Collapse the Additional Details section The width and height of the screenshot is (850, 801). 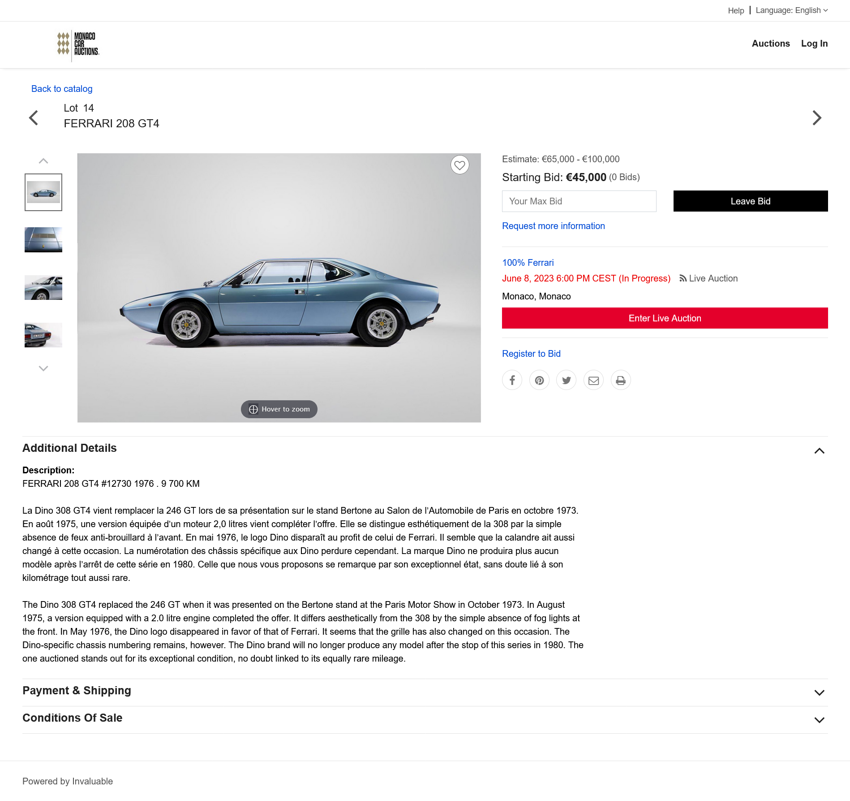pos(819,450)
